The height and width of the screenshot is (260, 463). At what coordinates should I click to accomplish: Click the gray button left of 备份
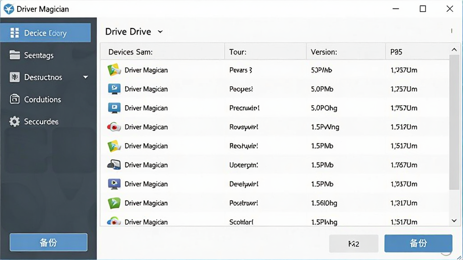pyautogui.click(x=354, y=243)
